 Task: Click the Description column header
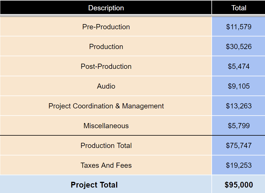(106, 8)
